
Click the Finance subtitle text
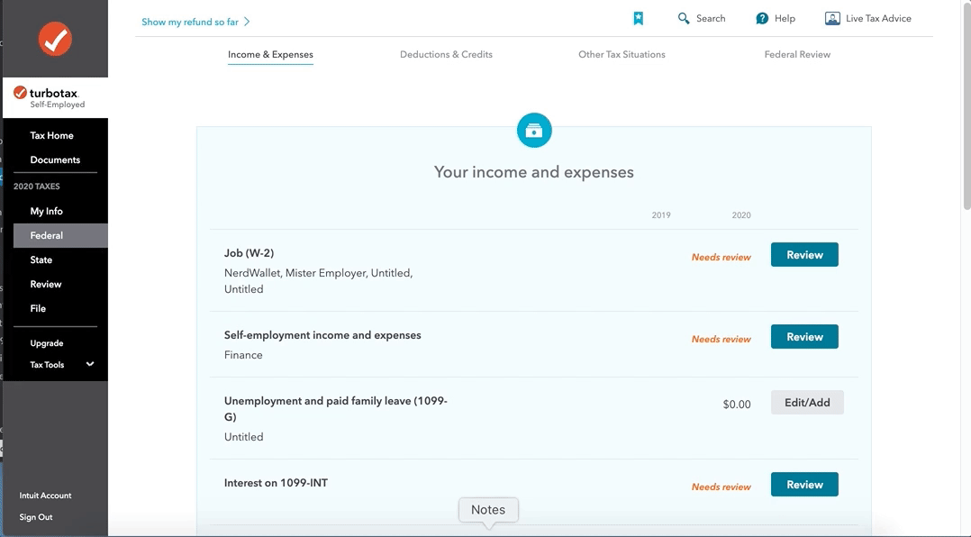[243, 355]
